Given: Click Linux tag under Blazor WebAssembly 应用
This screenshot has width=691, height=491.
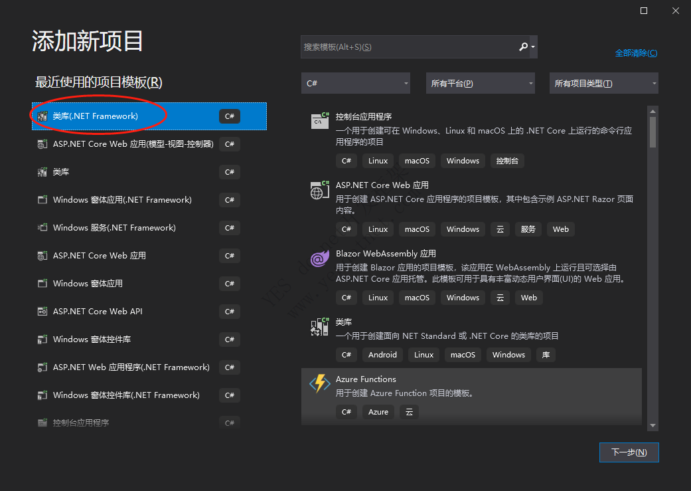Looking at the screenshot, I should point(378,298).
